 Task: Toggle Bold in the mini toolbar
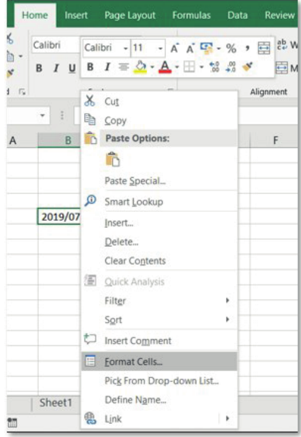90,67
